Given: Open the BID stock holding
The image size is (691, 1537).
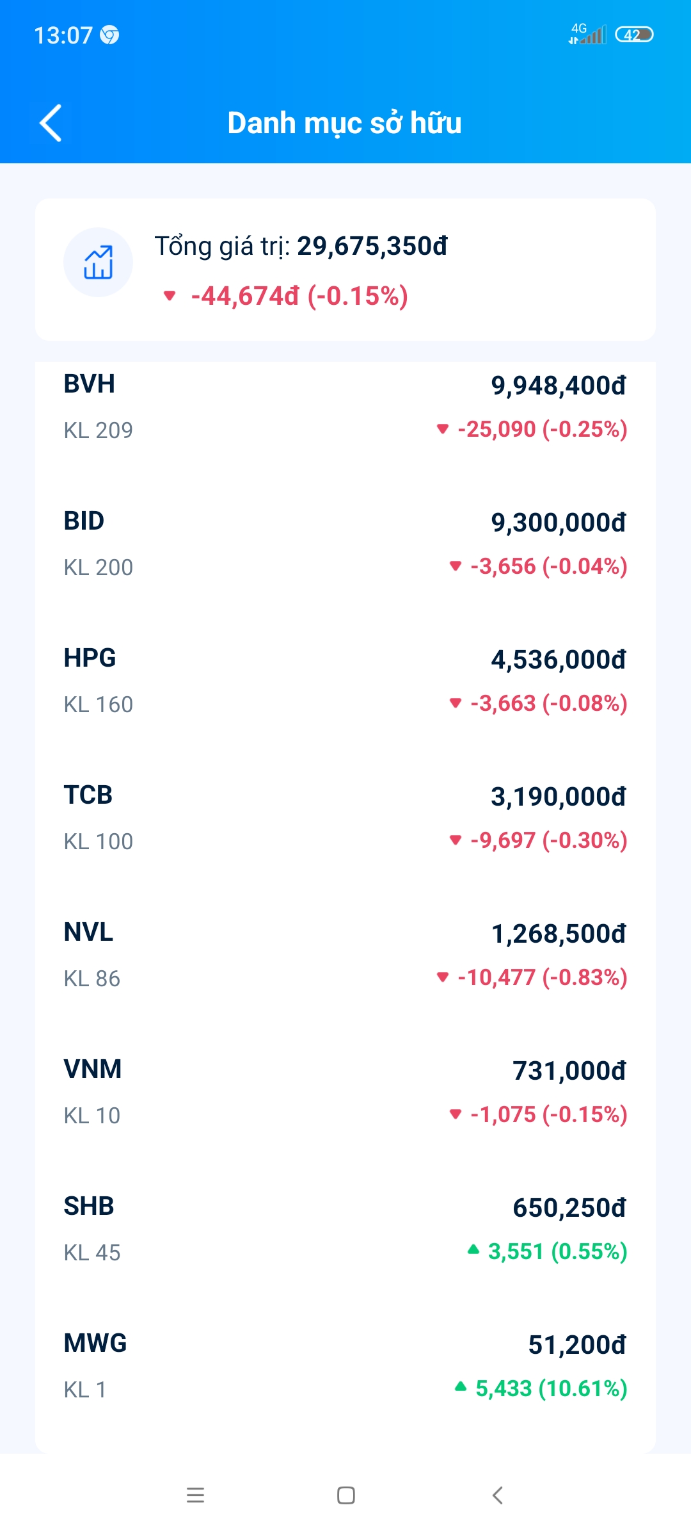Looking at the screenshot, I should coord(345,544).
